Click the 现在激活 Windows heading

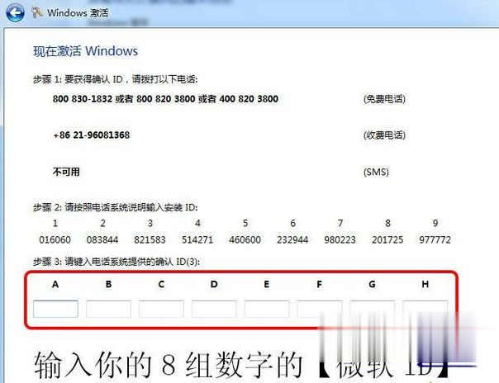click(85, 51)
